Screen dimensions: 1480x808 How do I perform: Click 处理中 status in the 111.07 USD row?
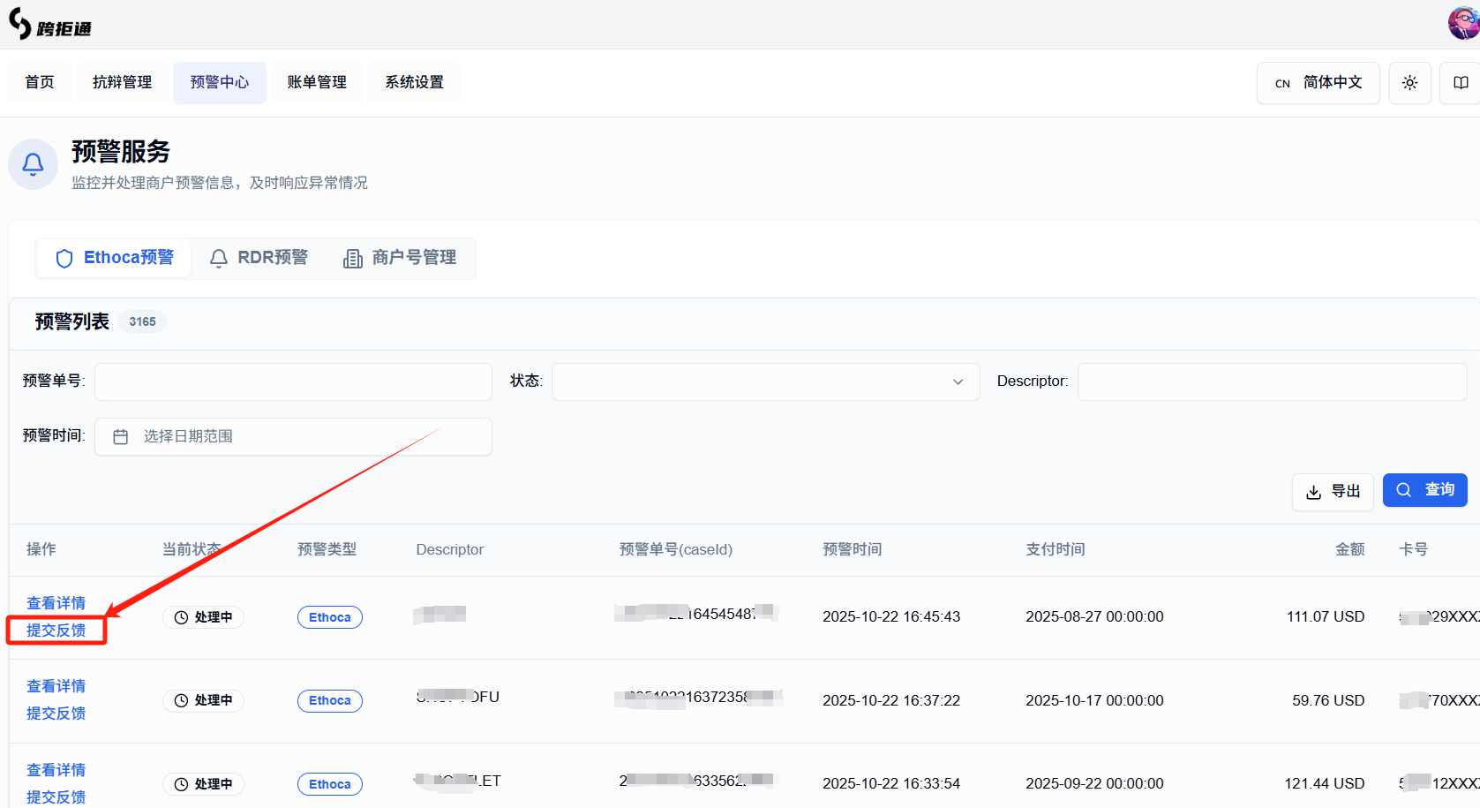(x=203, y=617)
